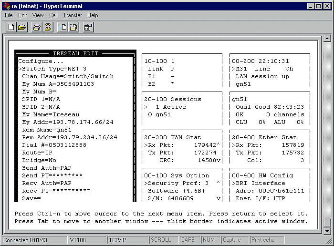Click the Disconnect toolbar icon
The width and height of the screenshot is (334, 246).
click(48, 27)
